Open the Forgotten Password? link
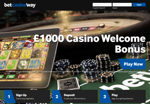Viewport: 150px width, 104px height. pos(99,8)
